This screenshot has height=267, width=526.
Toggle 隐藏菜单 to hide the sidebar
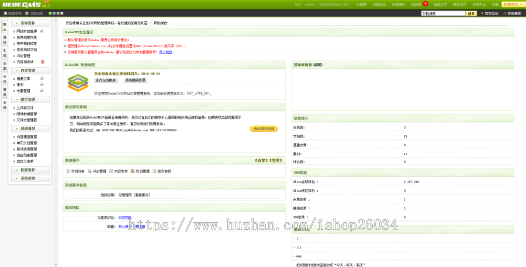pos(12,13)
